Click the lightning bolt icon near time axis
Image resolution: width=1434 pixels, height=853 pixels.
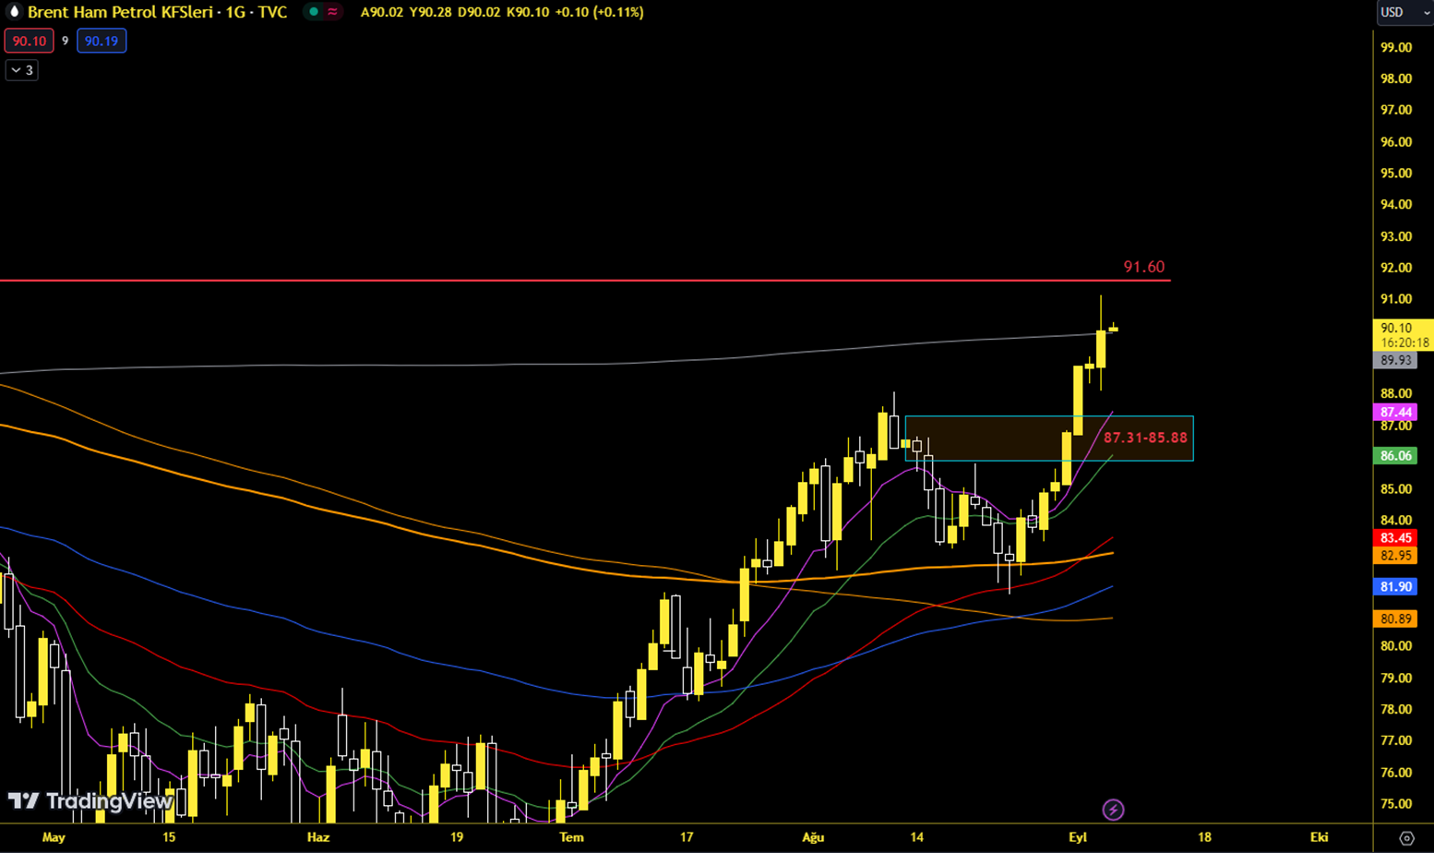(x=1113, y=810)
